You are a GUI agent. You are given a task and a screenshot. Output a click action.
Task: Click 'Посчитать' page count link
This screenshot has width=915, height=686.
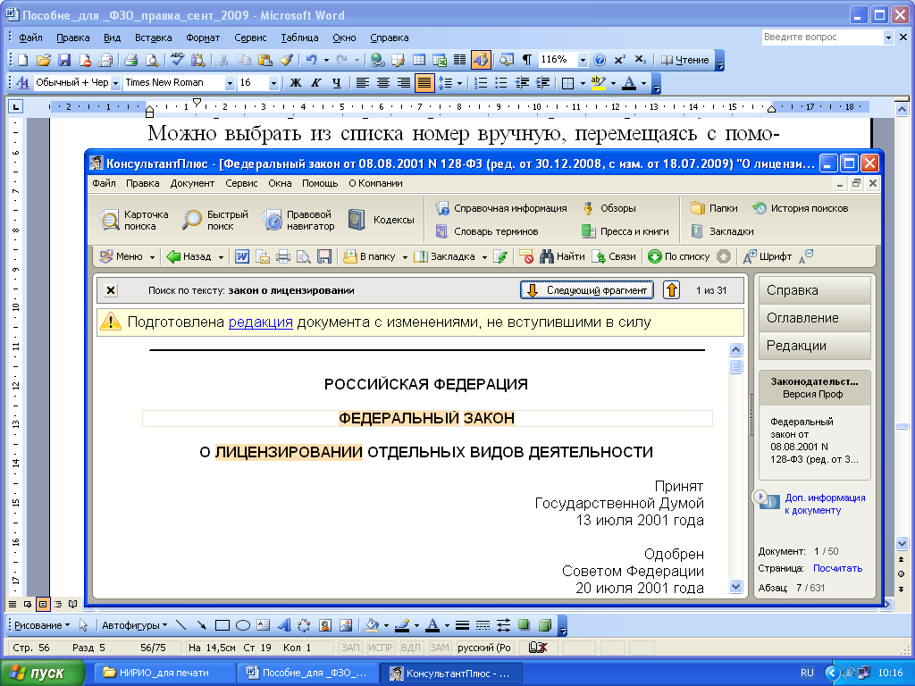(837, 568)
